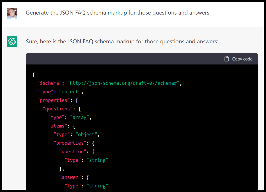
Task: Click the clipboard icon beside Copy code
Action: tap(227, 59)
